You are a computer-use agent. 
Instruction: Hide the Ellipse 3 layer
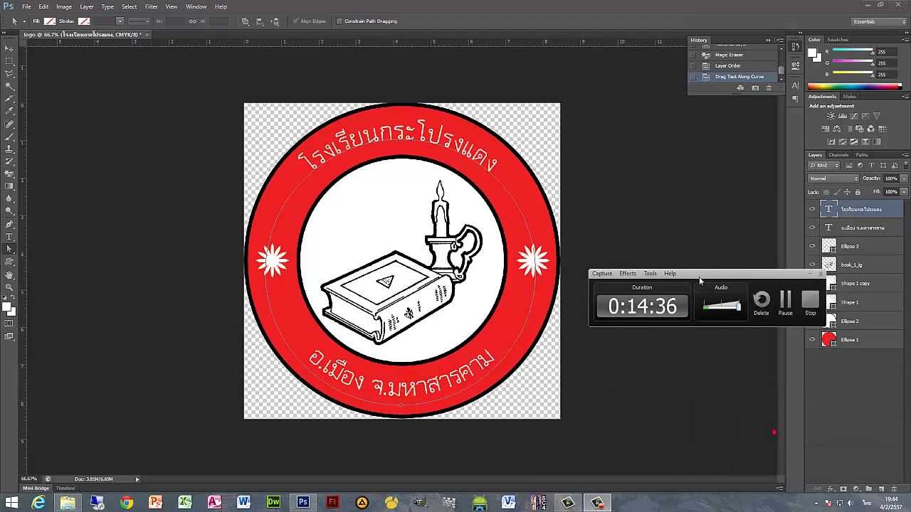(x=812, y=246)
